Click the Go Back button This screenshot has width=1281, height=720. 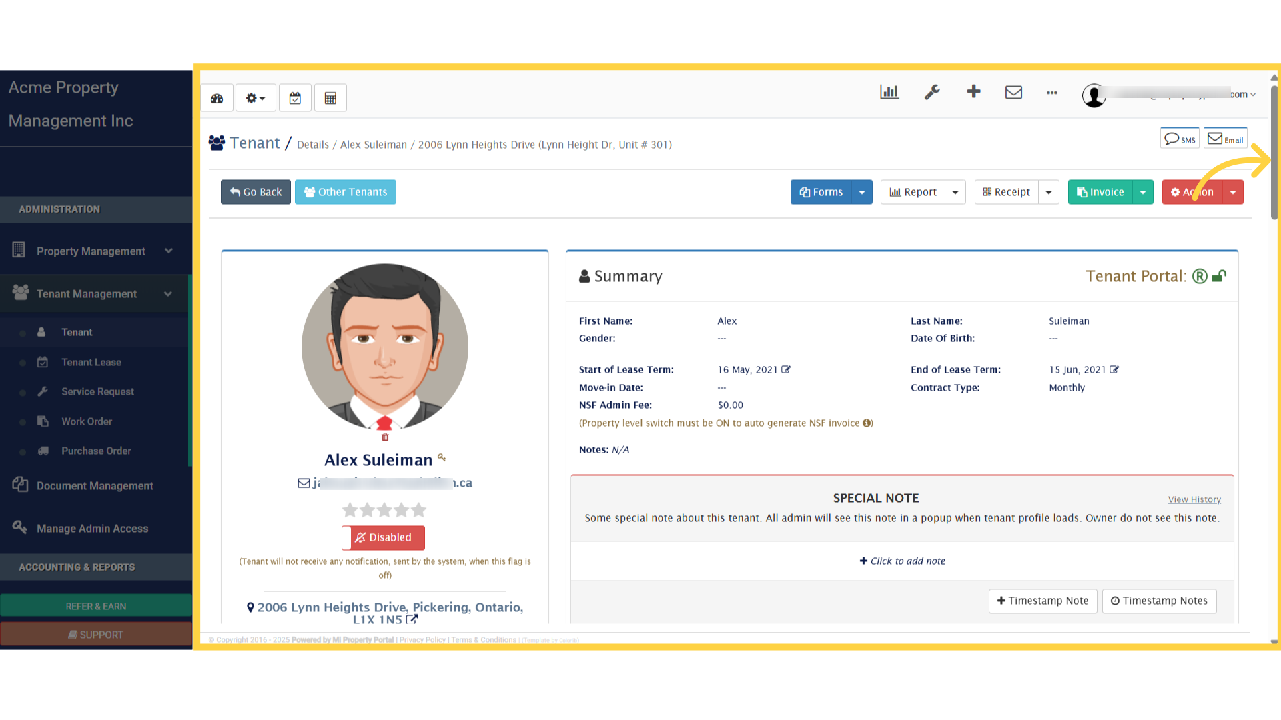click(256, 192)
